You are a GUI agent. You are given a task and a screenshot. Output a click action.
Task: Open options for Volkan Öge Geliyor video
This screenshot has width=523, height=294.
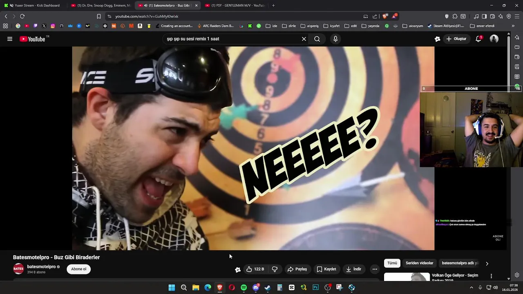click(x=491, y=276)
